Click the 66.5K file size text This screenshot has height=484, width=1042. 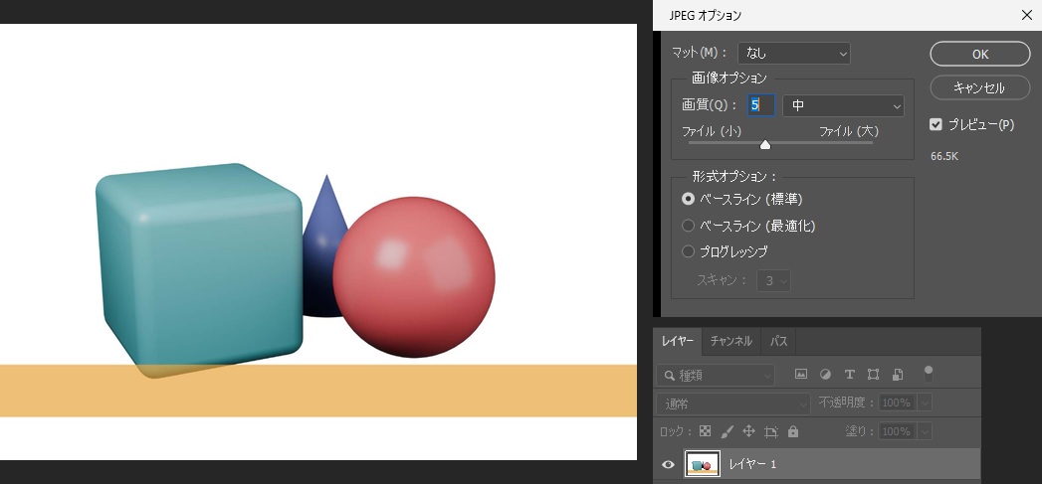pos(944,157)
